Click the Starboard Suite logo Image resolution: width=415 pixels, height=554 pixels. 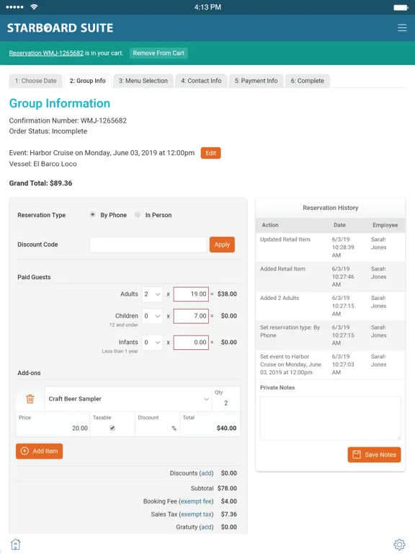[60, 28]
